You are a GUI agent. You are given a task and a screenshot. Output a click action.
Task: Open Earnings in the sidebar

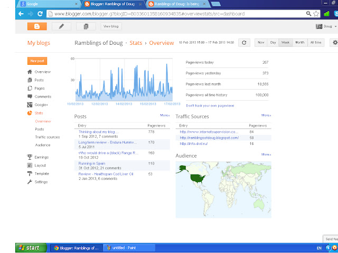point(42,157)
